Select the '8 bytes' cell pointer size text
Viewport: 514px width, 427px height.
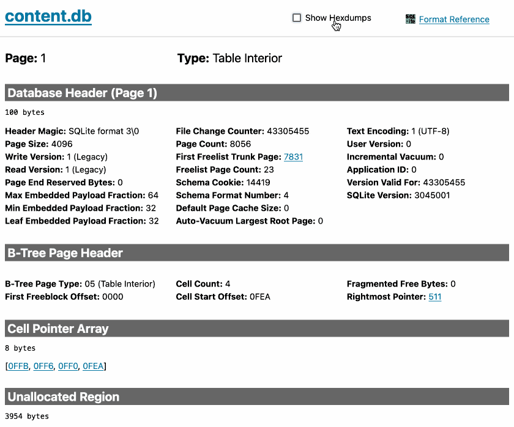[20, 348]
